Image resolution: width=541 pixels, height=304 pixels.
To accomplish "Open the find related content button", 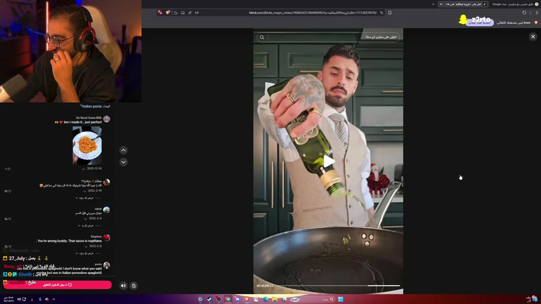I will (x=381, y=37).
